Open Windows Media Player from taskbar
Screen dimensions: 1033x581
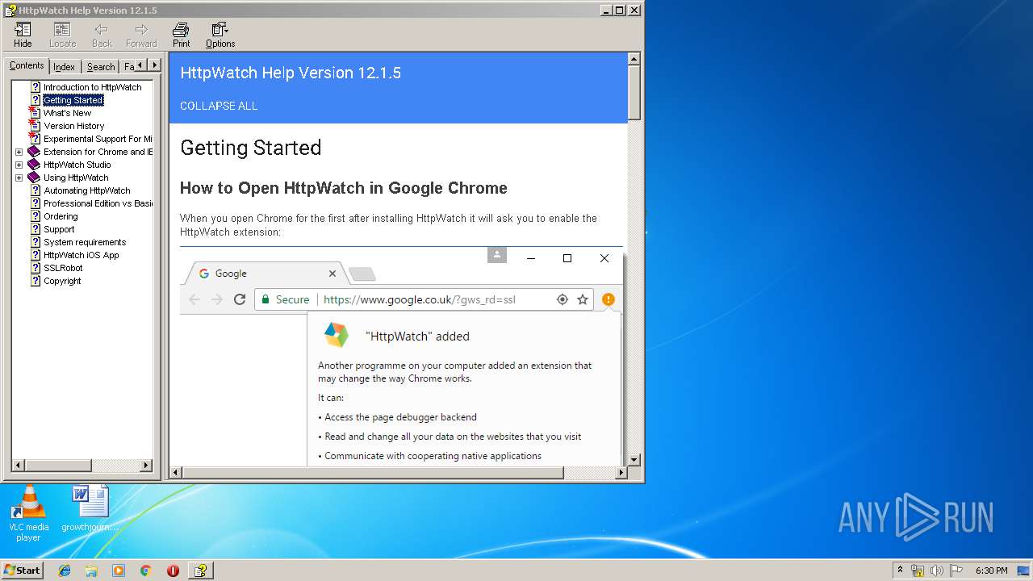119,571
